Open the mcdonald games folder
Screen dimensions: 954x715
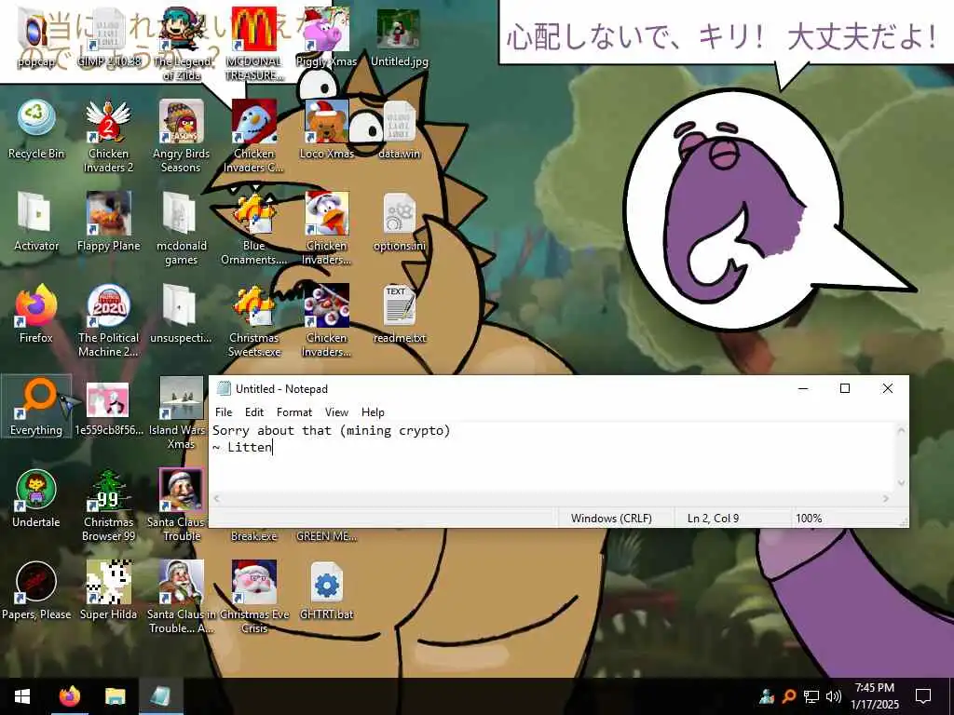pos(182,229)
